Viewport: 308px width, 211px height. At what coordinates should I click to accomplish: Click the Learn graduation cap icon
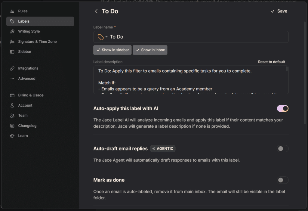tap(12, 136)
